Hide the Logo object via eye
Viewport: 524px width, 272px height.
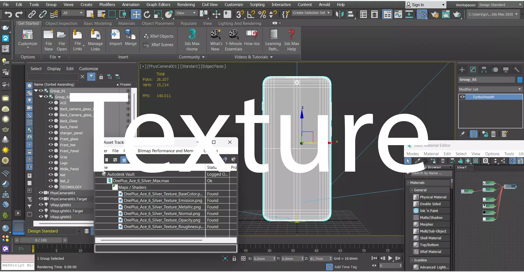point(51,163)
